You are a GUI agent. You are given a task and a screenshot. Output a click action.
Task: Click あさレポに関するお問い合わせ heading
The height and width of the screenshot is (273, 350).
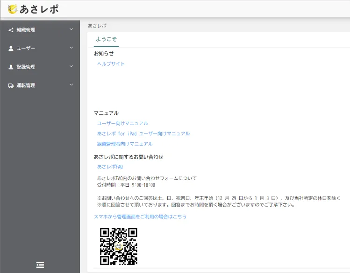point(129,157)
